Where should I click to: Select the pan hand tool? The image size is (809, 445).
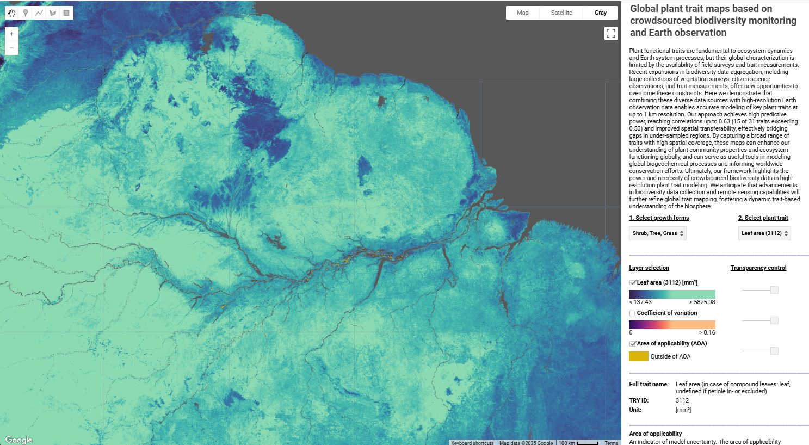point(11,13)
